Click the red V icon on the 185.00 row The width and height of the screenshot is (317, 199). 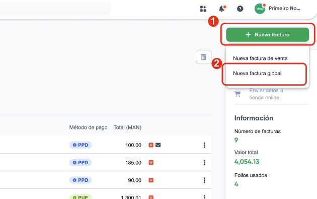coord(151,163)
